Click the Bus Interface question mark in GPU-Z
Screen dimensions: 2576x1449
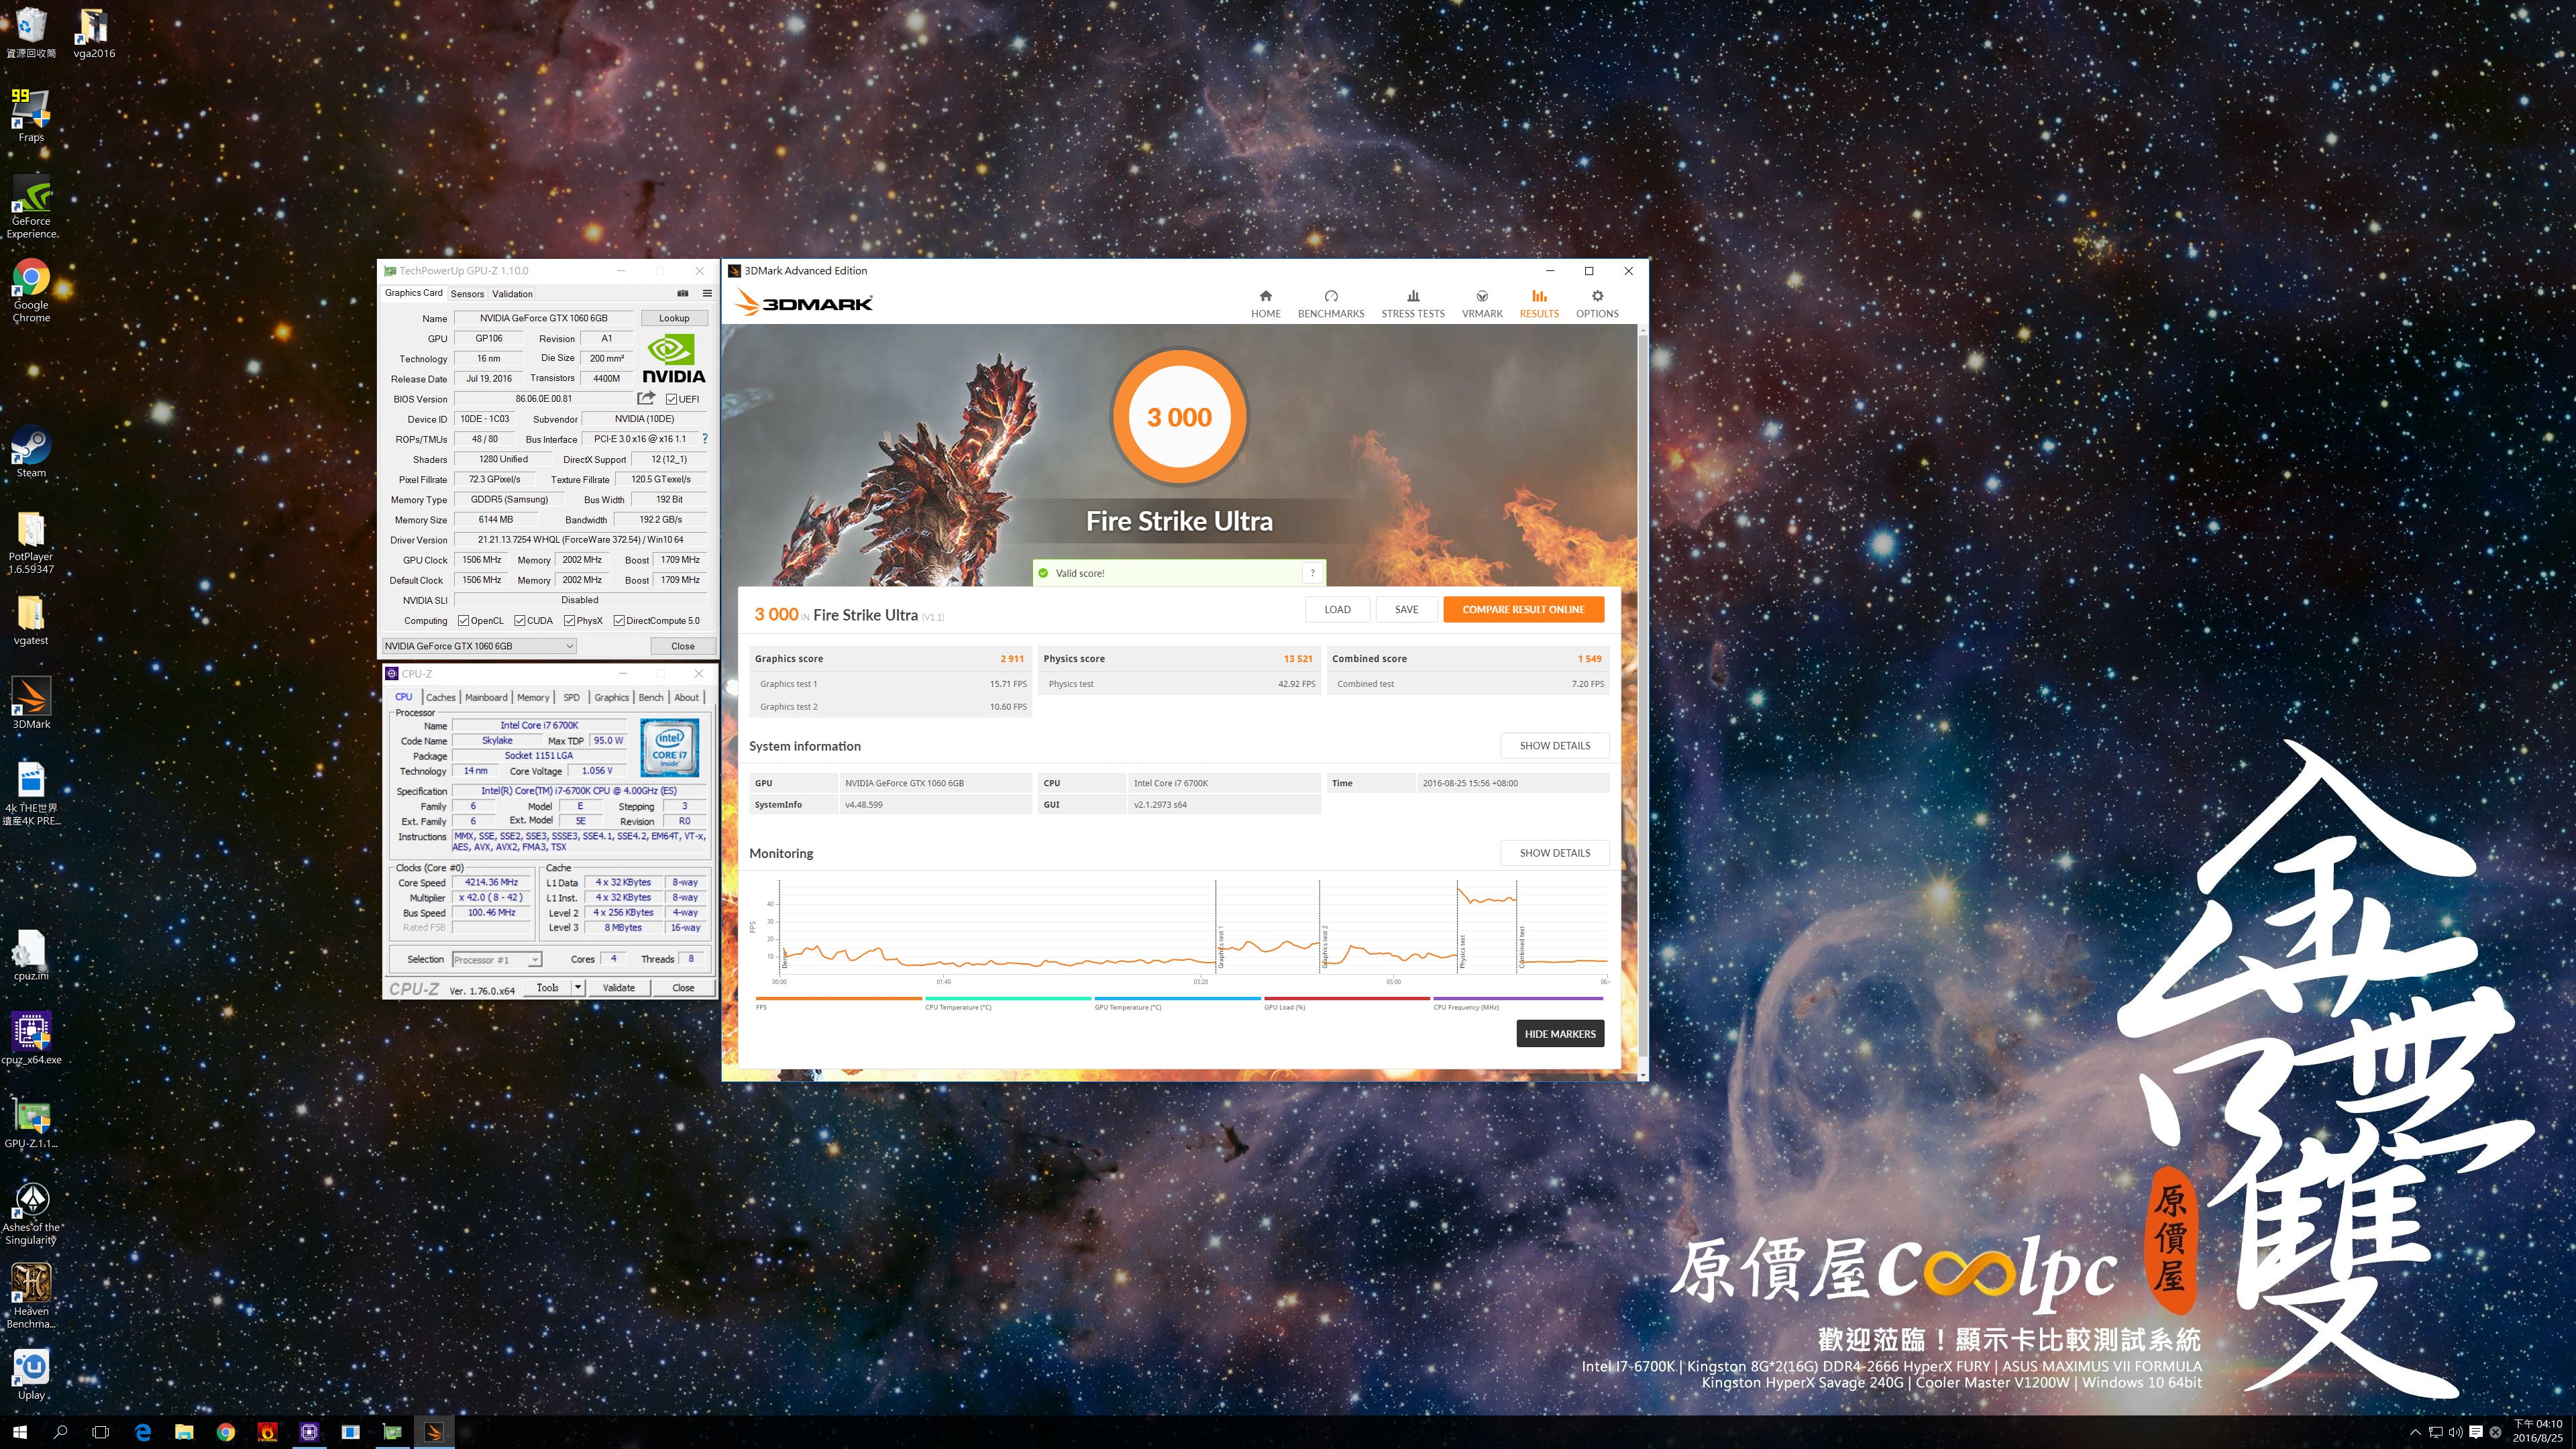tap(705, 438)
